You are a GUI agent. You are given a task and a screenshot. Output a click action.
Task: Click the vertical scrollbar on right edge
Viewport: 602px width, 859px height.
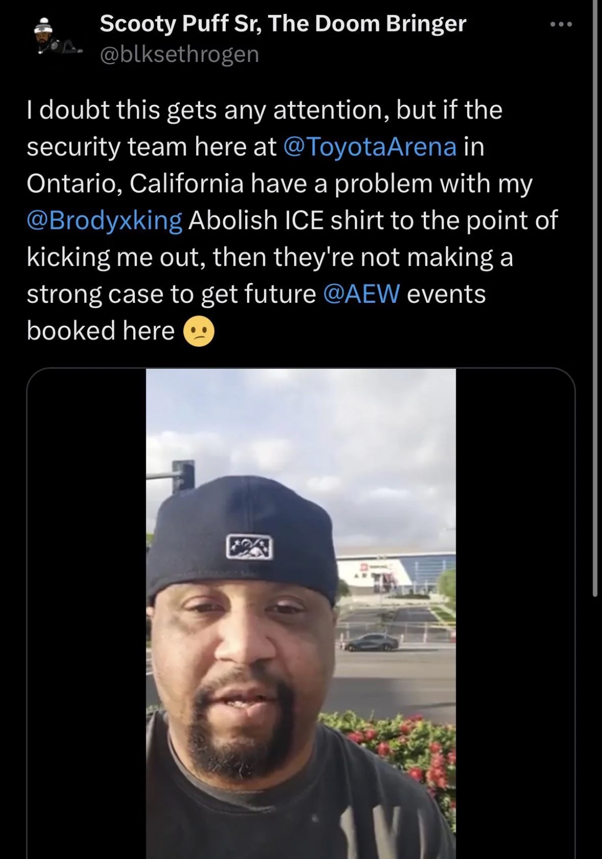click(595, 300)
